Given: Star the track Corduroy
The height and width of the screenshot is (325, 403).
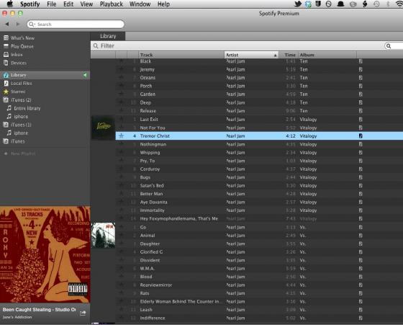Looking at the screenshot, I should (122, 169).
